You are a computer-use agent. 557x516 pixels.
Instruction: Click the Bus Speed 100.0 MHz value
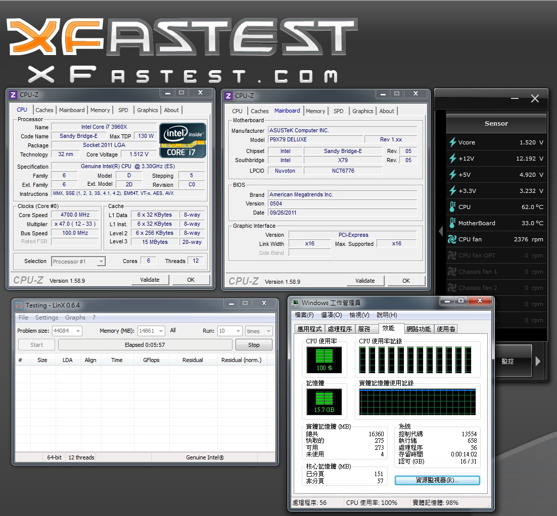tap(75, 233)
